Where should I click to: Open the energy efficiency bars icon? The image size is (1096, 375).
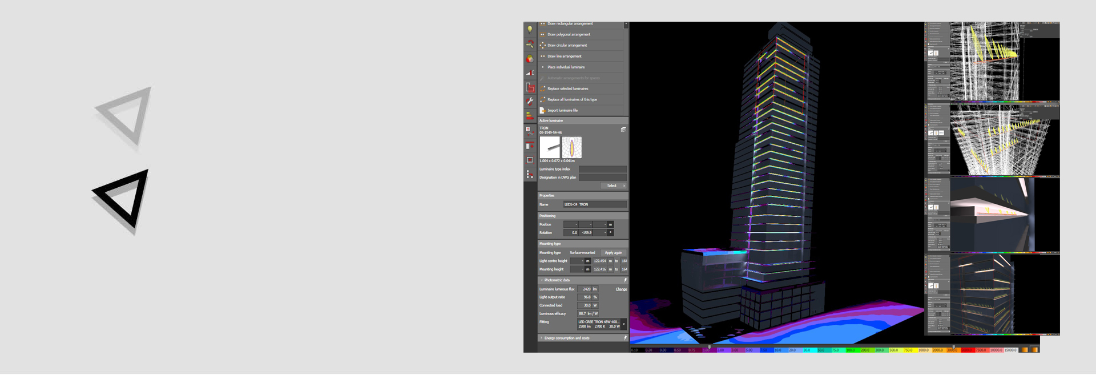[530, 115]
